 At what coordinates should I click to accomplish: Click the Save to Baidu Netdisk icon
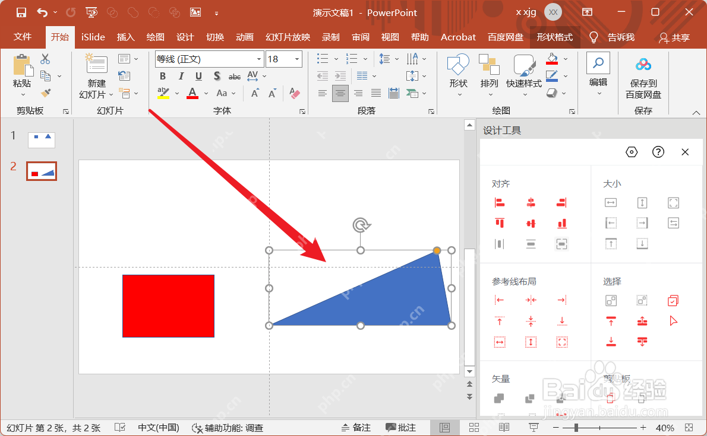click(643, 65)
